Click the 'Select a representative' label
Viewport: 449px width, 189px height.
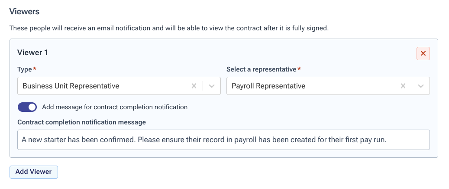261,69
